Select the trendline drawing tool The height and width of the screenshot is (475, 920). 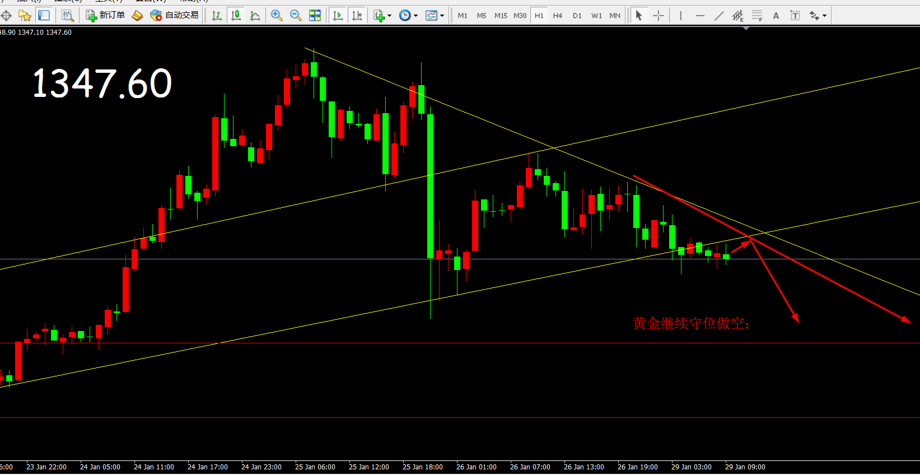719,16
